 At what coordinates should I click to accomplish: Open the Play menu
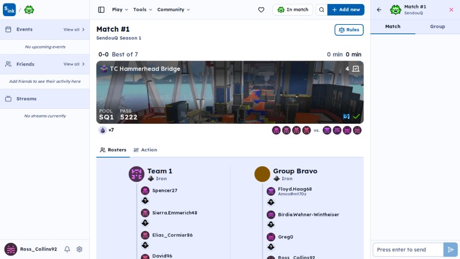pos(120,10)
